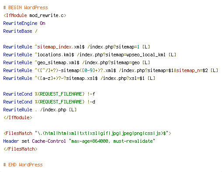Screen dimensions: 222x172
Task: Click the 'Header set Cache-Control' line
Action: tap(79, 141)
